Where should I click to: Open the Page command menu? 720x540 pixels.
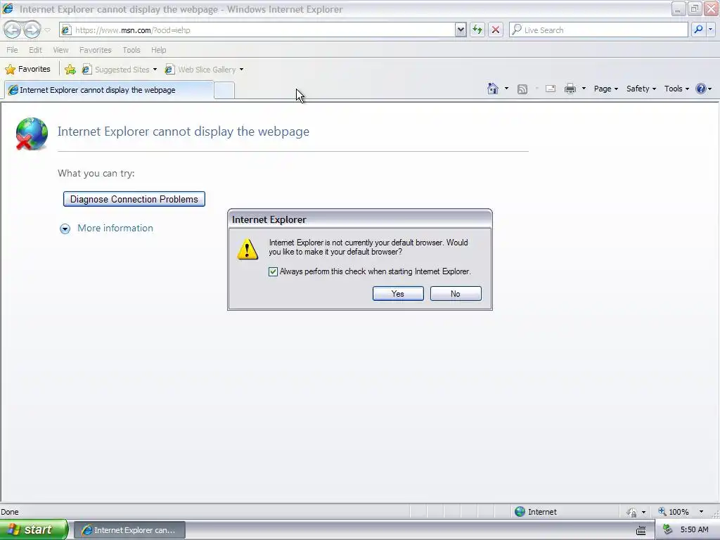(x=605, y=89)
